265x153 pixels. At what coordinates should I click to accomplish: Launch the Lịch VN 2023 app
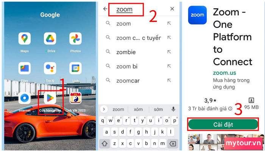(75, 98)
